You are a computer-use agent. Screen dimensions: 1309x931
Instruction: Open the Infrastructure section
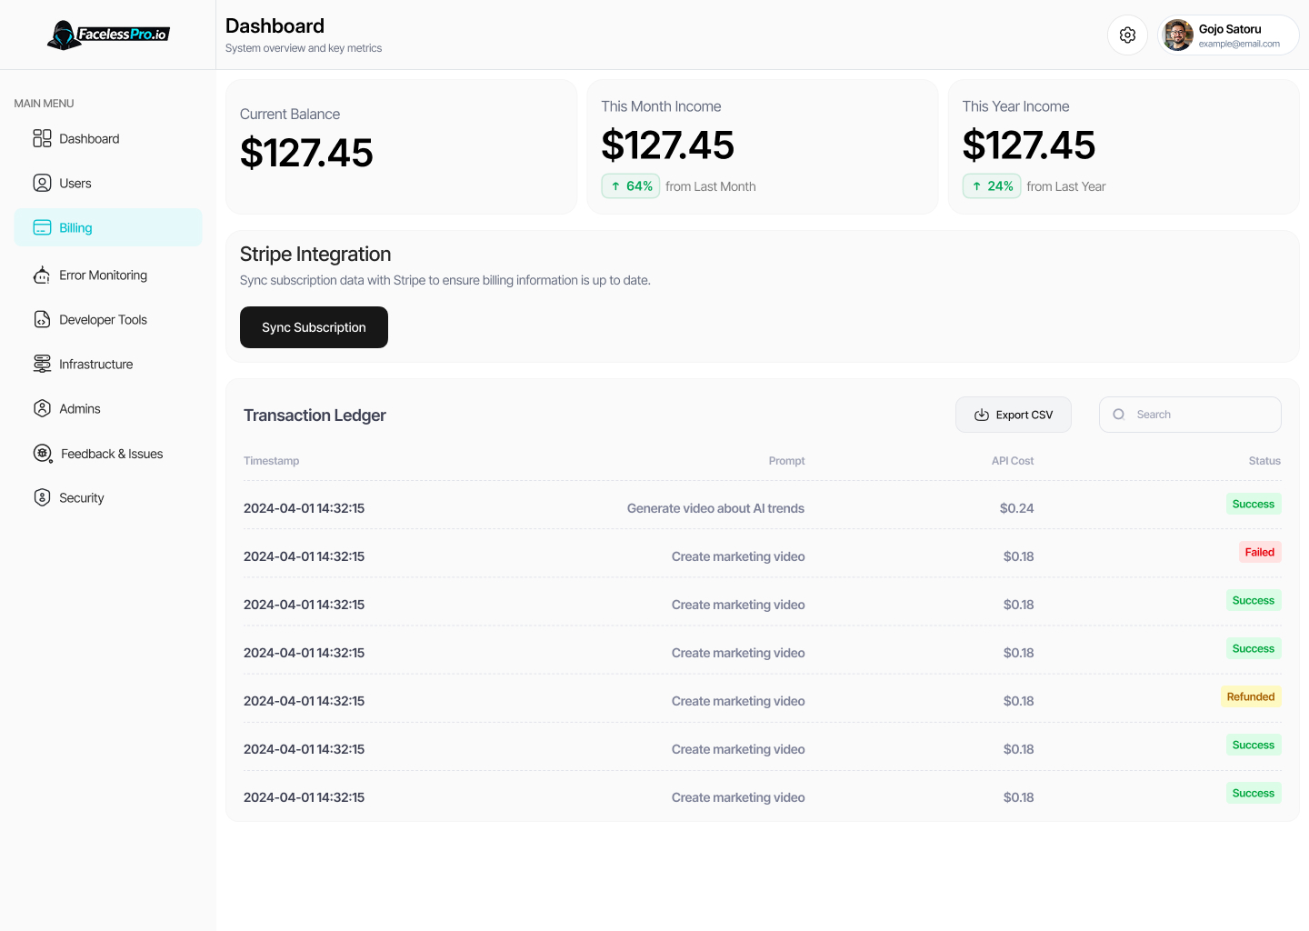pos(108,364)
